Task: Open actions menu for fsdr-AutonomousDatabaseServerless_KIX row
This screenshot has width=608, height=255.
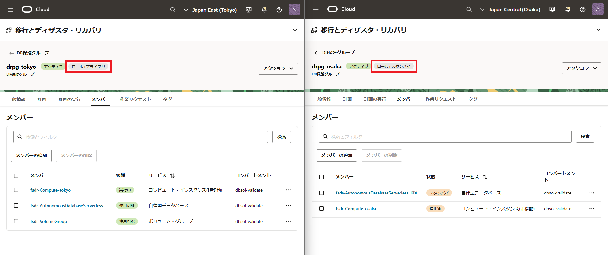Action: (592, 193)
